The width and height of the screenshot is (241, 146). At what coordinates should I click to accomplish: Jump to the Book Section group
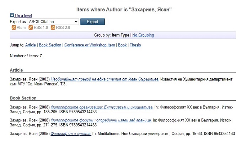tap(50, 45)
